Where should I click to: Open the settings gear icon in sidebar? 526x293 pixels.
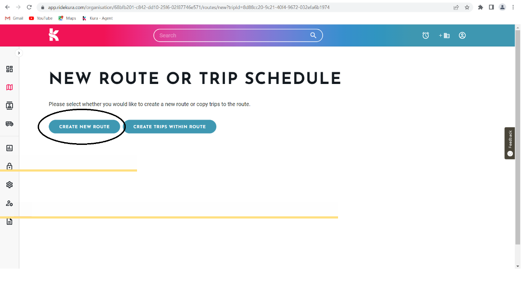click(x=9, y=185)
